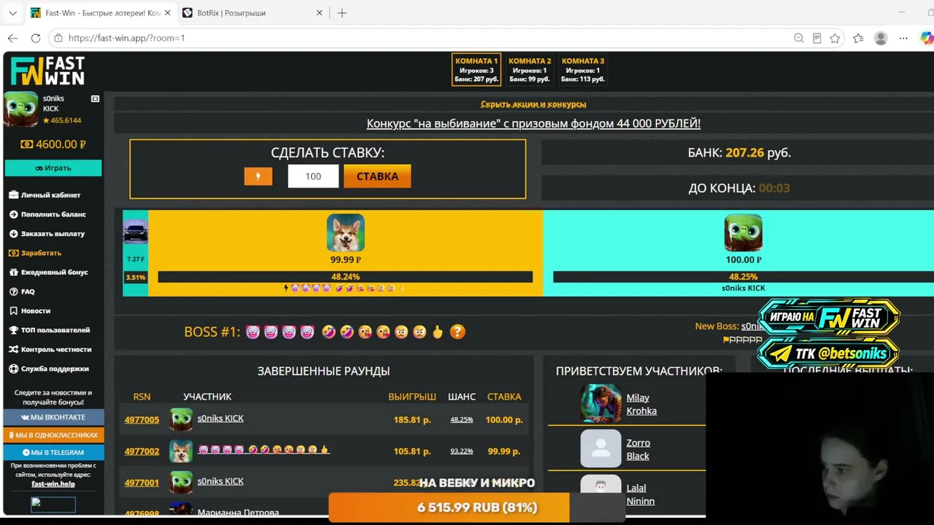Click the Fast-Win logo

tap(47, 71)
